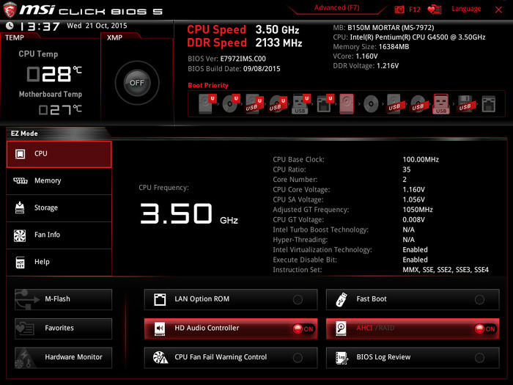Screen dimensions: 513x385
Task: Select the UEFI USB CD/DVD boot icon
Action: (278, 104)
